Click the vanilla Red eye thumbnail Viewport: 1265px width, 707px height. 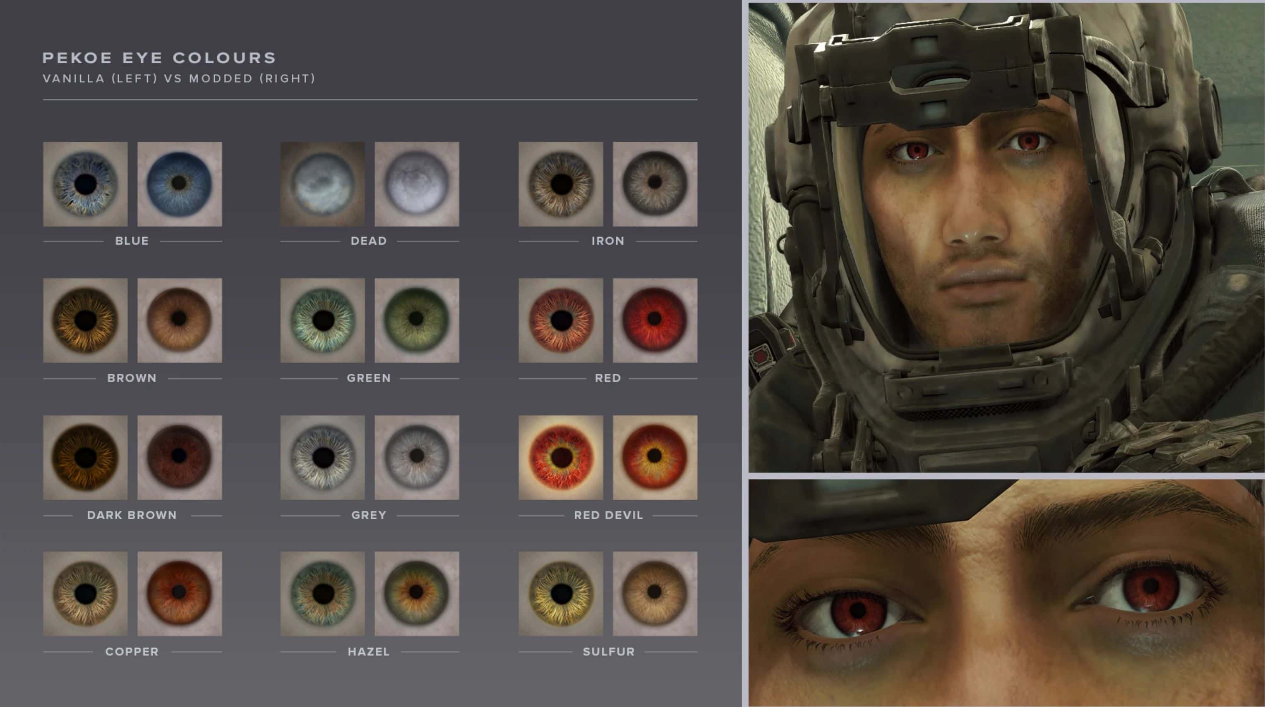point(561,320)
